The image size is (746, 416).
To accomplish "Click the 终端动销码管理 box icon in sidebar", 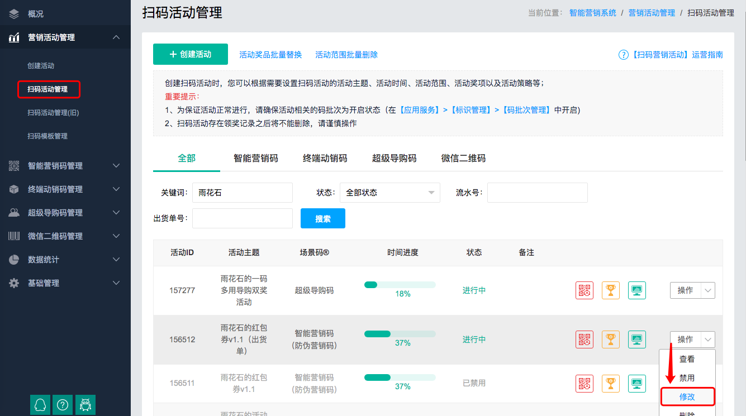I will (x=14, y=189).
